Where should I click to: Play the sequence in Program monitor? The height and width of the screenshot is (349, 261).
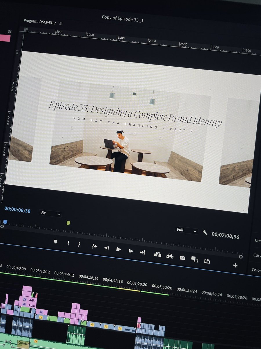(x=118, y=249)
